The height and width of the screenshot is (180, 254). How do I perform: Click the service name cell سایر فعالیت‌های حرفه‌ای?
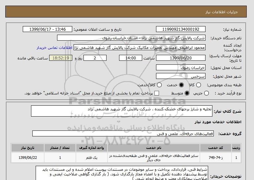[x=154, y=158]
